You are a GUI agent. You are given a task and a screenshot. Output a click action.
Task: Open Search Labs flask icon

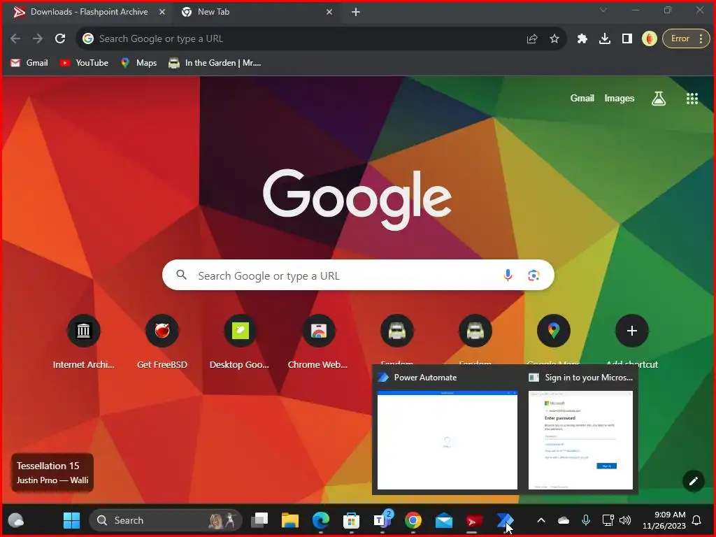(x=659, y=98)
